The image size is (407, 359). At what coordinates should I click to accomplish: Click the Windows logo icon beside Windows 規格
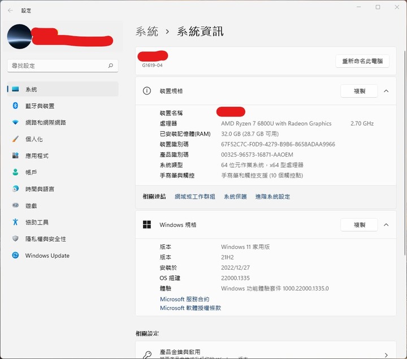coord(147,224)
